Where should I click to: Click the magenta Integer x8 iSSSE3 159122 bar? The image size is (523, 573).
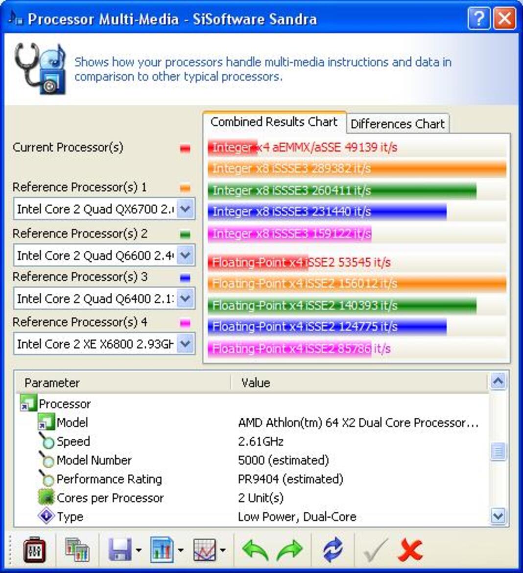[x=289, y=234]
